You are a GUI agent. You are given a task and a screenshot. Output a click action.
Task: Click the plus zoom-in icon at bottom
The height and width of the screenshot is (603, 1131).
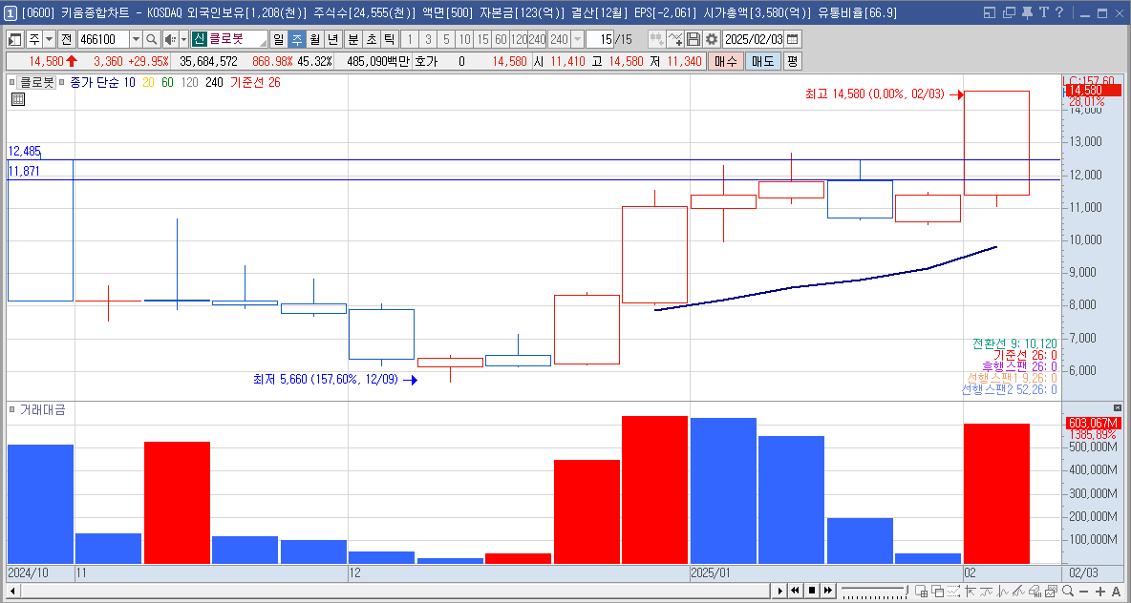click(1100, 592)
